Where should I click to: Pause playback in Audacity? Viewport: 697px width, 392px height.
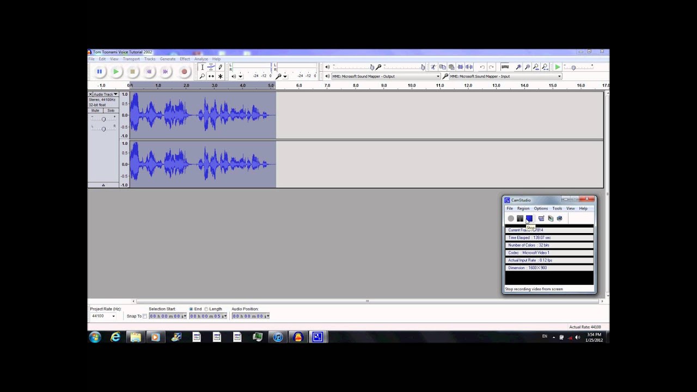tap(99, 71)
